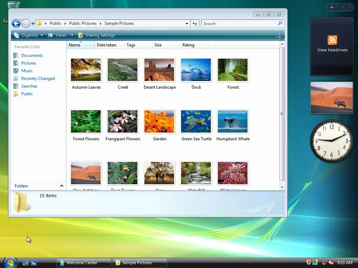Select the Humpback Whale thumbnail

[232, 121]
